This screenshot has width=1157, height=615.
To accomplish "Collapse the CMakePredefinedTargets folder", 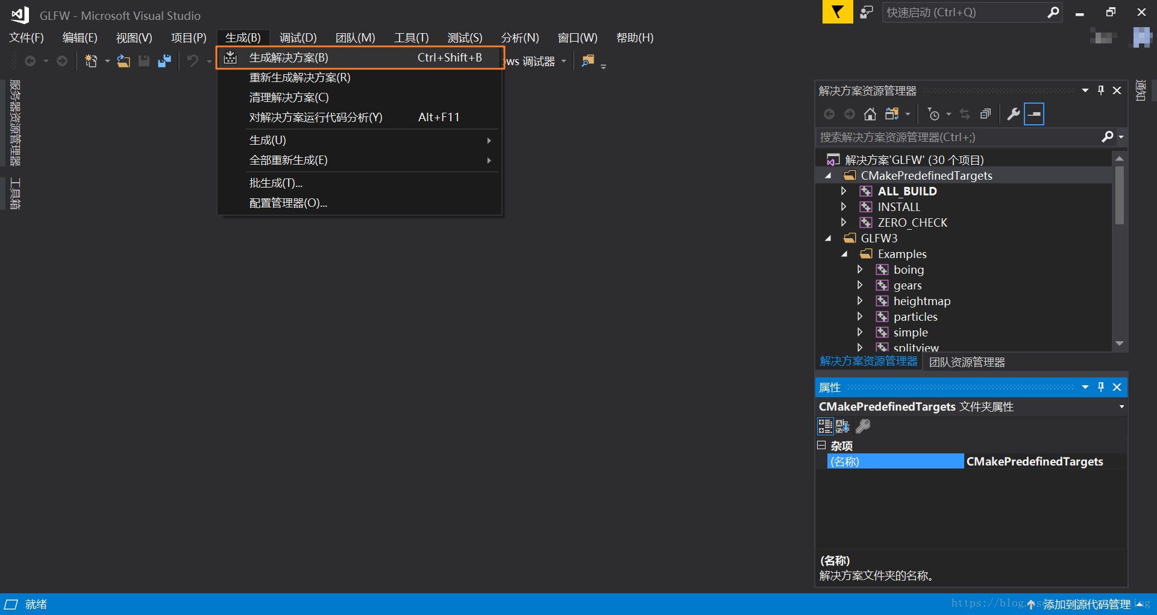I will coord(828,175).
